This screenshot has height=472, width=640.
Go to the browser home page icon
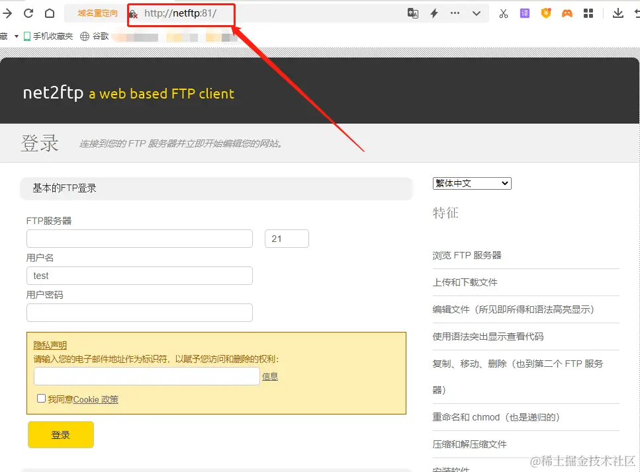pos(50,13)
